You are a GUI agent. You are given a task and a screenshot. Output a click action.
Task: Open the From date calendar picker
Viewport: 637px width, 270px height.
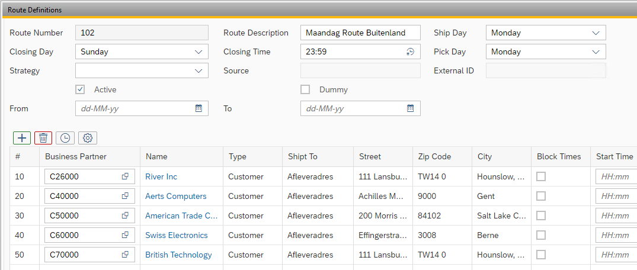[199, 108]
